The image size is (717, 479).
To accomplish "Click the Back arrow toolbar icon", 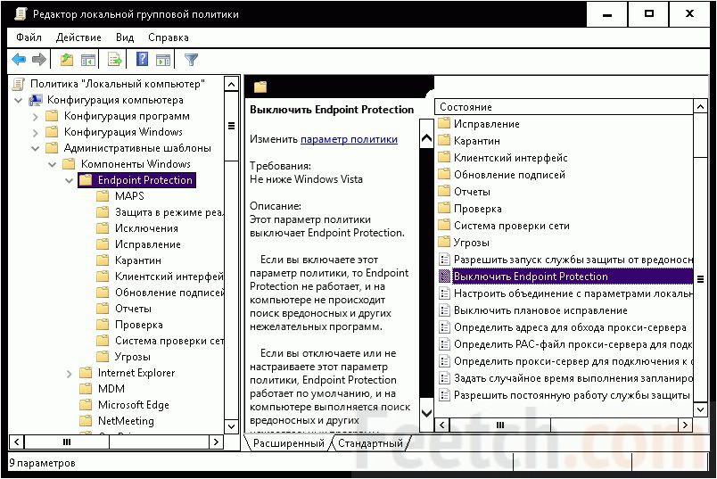I will (20, 60).
